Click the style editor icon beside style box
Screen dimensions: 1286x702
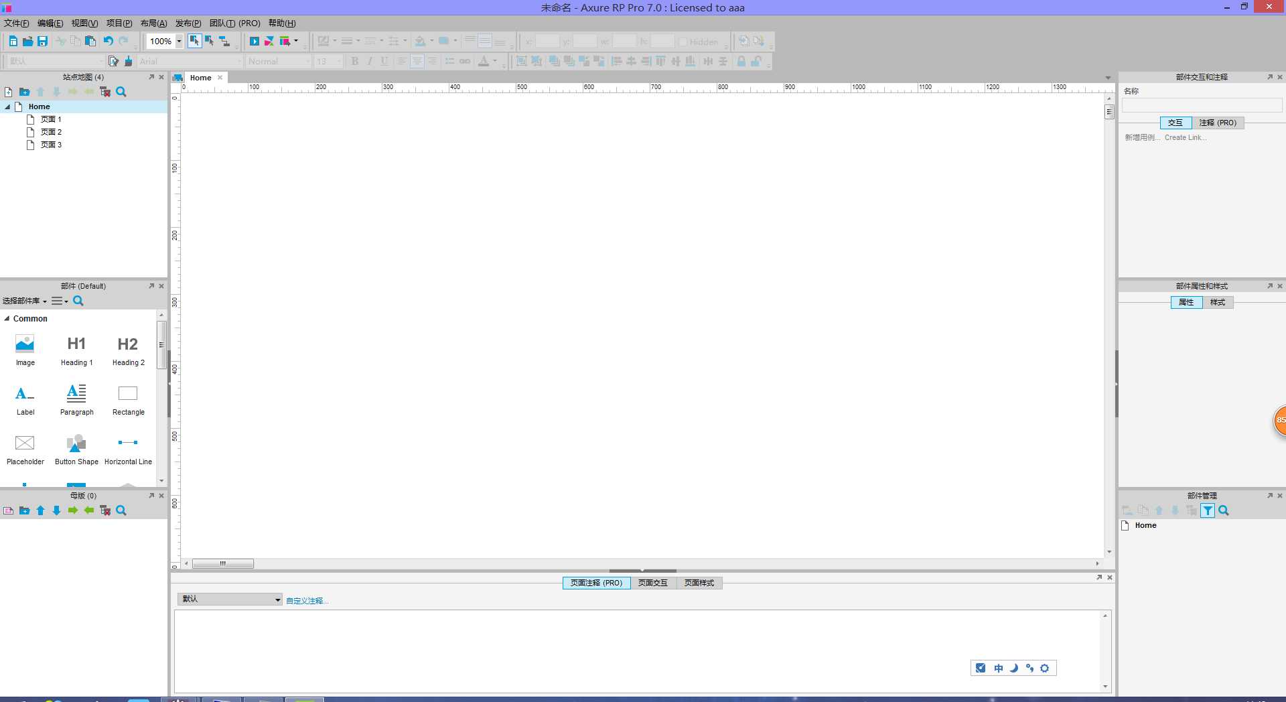[113, 61]
